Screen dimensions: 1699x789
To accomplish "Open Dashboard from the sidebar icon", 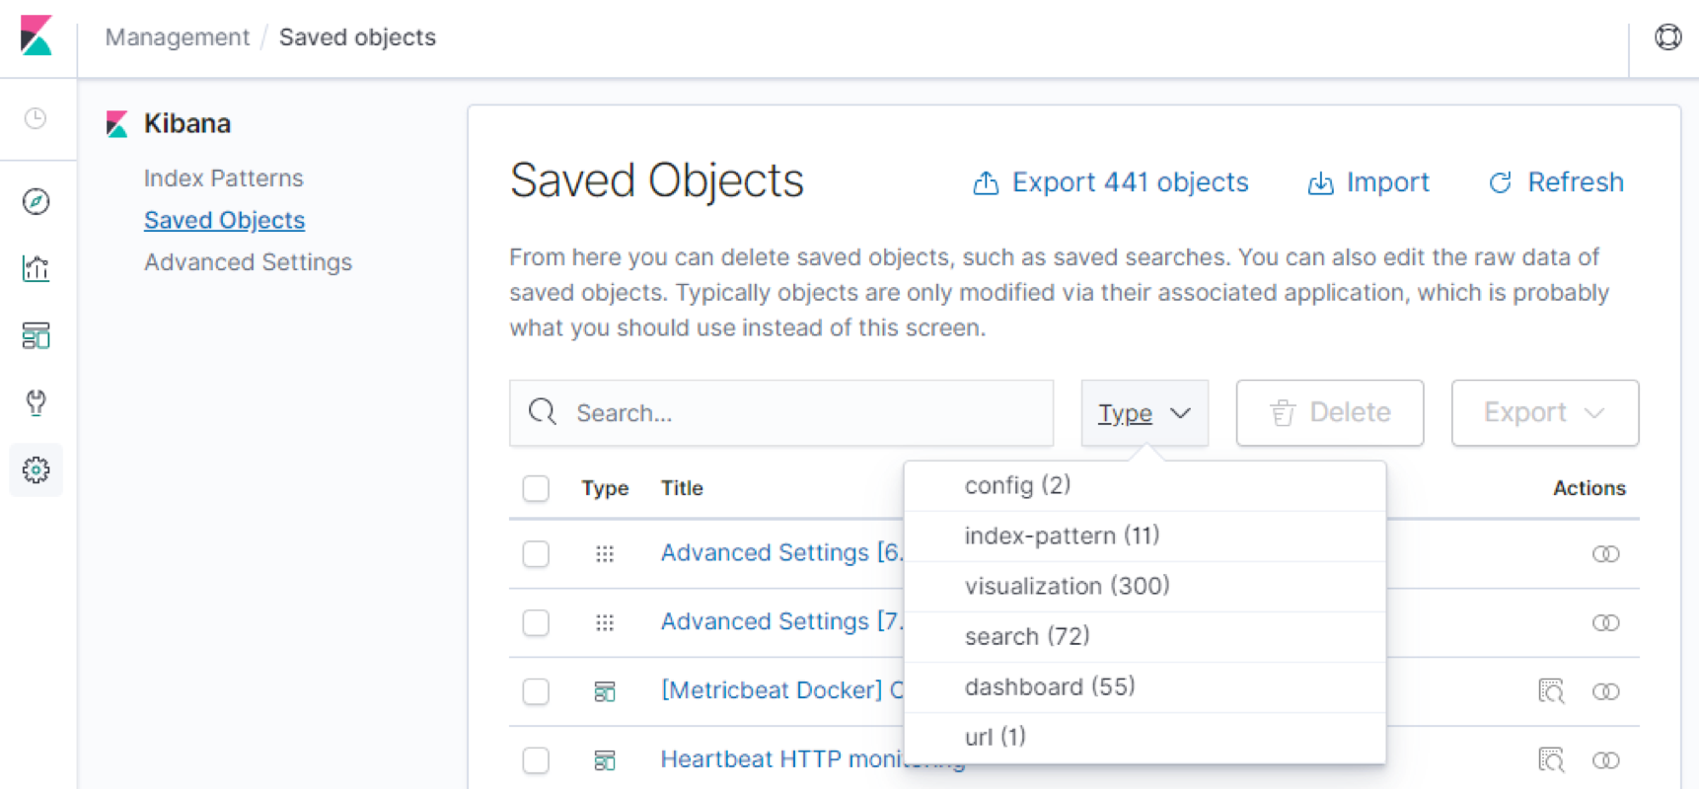I will (37, 335).
